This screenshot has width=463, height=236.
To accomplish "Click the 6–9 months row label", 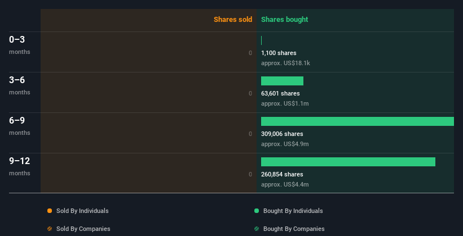I will pyautogui.click(x=20, y=126).
